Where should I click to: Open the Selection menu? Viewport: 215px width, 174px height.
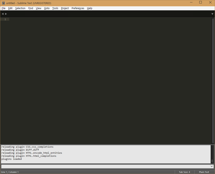(20, 8)
